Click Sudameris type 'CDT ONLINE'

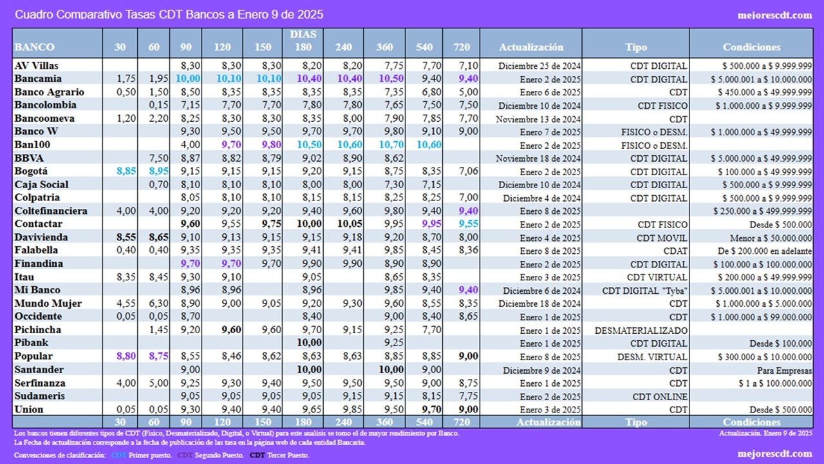[x=660, y=396]
